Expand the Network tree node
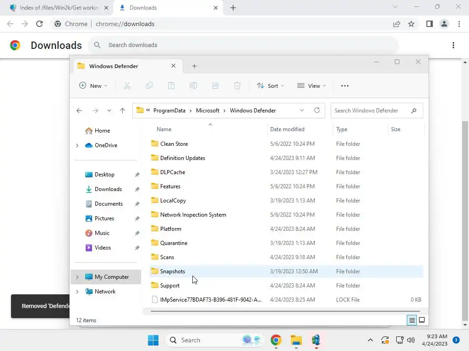 (77, 292)
